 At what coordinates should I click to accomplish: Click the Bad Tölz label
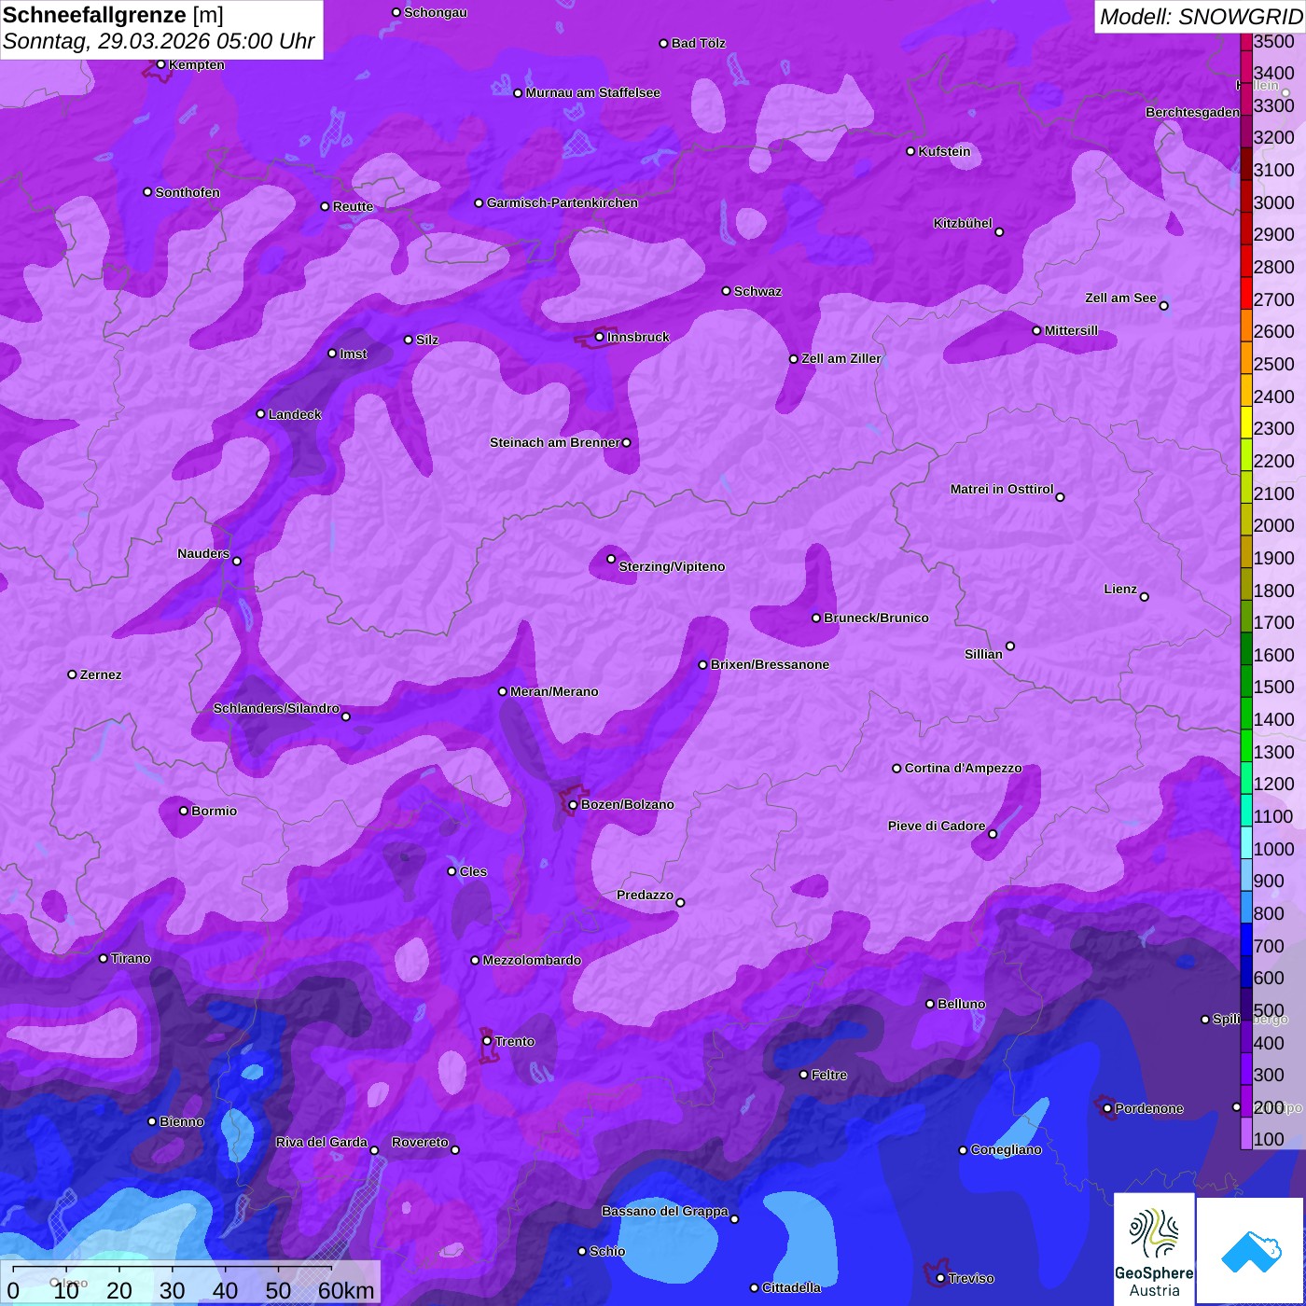(x=698, y=43)
